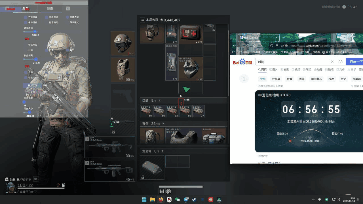This screenshot has height=204, width=363.
Task: Open the 地图 search tab
Action: point(318,69)
